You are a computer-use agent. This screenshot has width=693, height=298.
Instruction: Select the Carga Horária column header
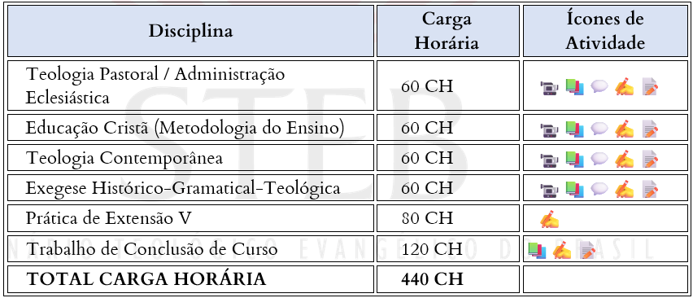tap(447, 31)
